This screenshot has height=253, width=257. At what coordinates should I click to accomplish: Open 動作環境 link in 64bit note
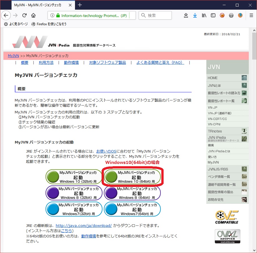pos(89,236)
